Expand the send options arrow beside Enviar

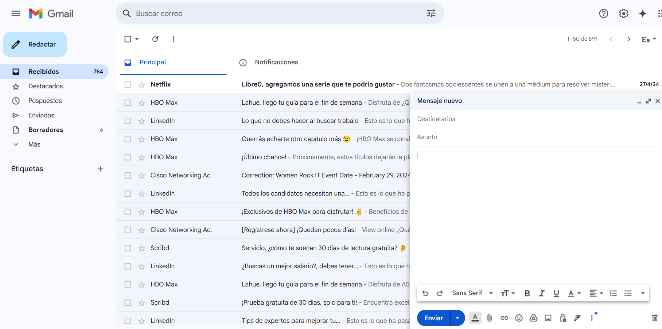pos(457,318)
